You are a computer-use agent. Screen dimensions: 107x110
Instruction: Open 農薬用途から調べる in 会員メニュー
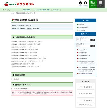click(x=83, y=53)
